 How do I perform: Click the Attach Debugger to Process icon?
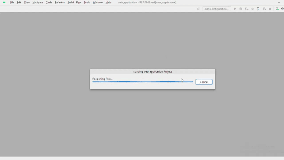coord(264,9)
